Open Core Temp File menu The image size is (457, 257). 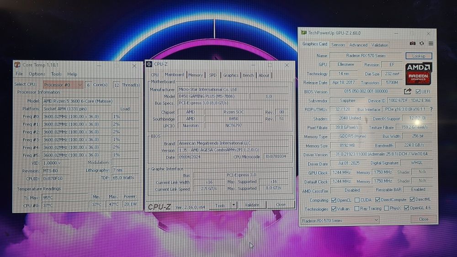tap(19, 74)
